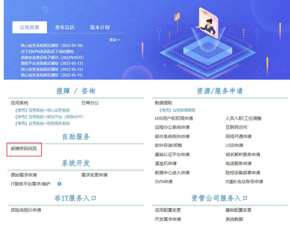This screenshot has height=230, width=290.
Task: Open 应用系统->核心业务系统 shortcut
Action: point(42,110)
